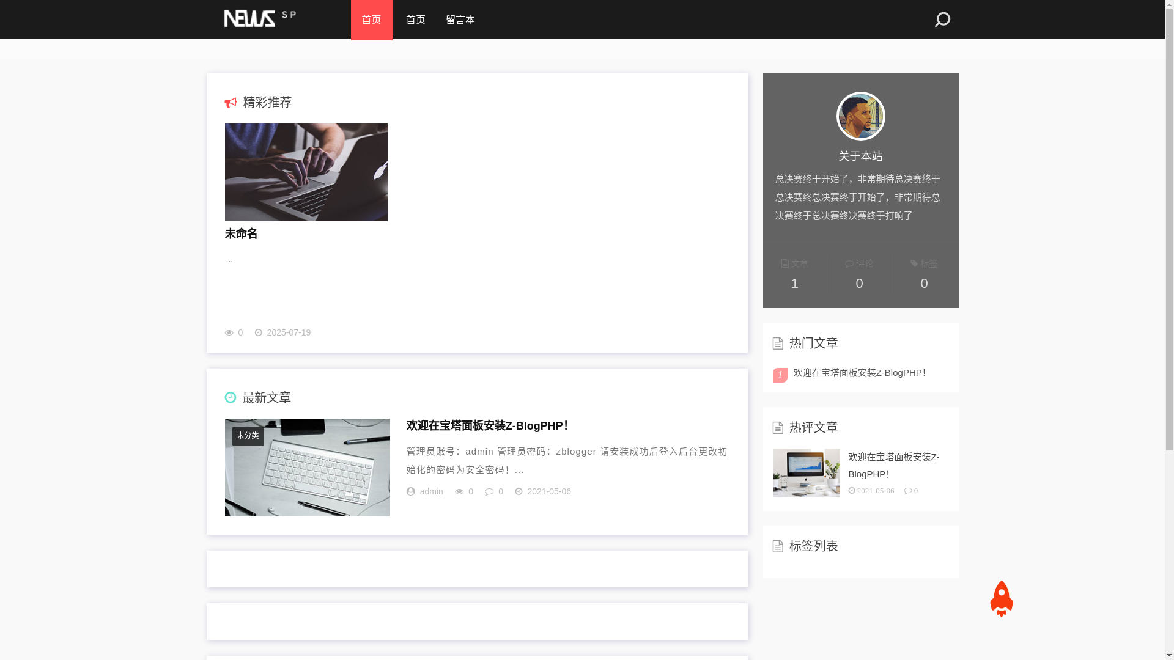Open the 热评文章 article title link
Image resolution: width=1174 pixels, height=660 pixels.
(x=894, y=465)
